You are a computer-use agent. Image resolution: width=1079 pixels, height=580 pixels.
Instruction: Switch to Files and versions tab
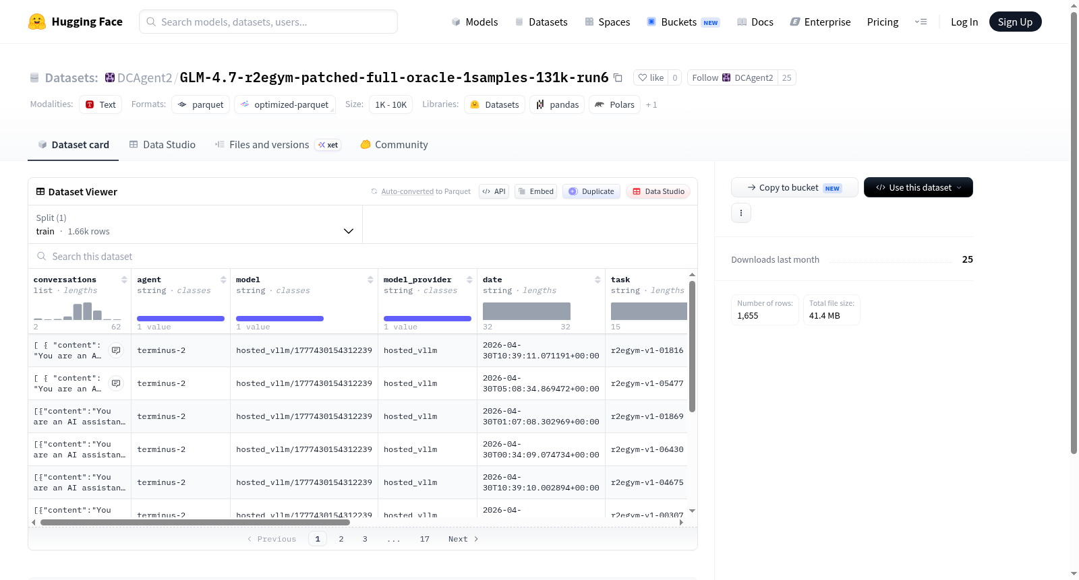click(278, 145)
